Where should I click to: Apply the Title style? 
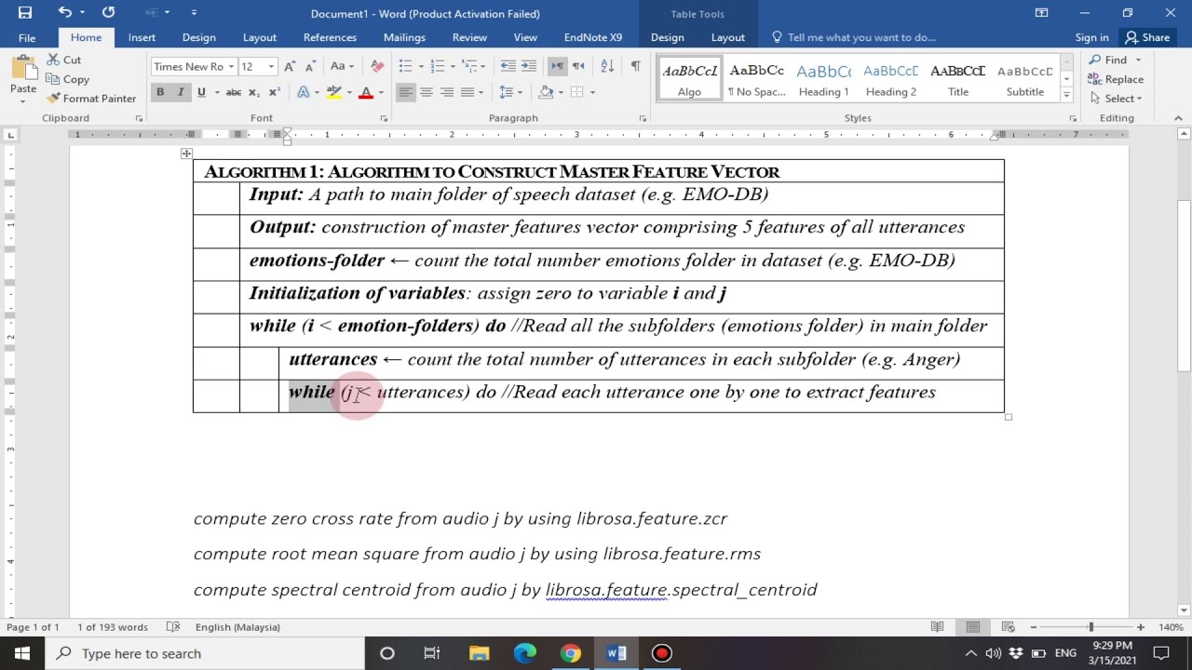coord(957,80)
